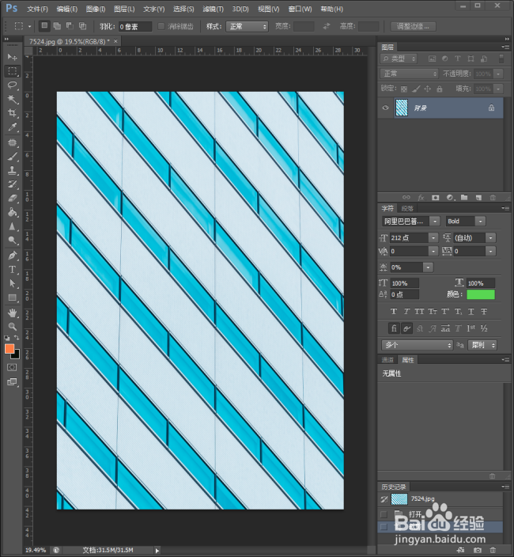
Task: Select the Pen tool
Action: pyautogui.click(x=12, y=256)
